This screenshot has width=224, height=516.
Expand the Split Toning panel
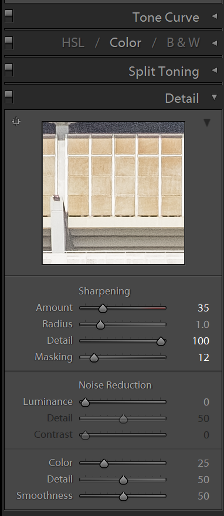pos(215,70)
